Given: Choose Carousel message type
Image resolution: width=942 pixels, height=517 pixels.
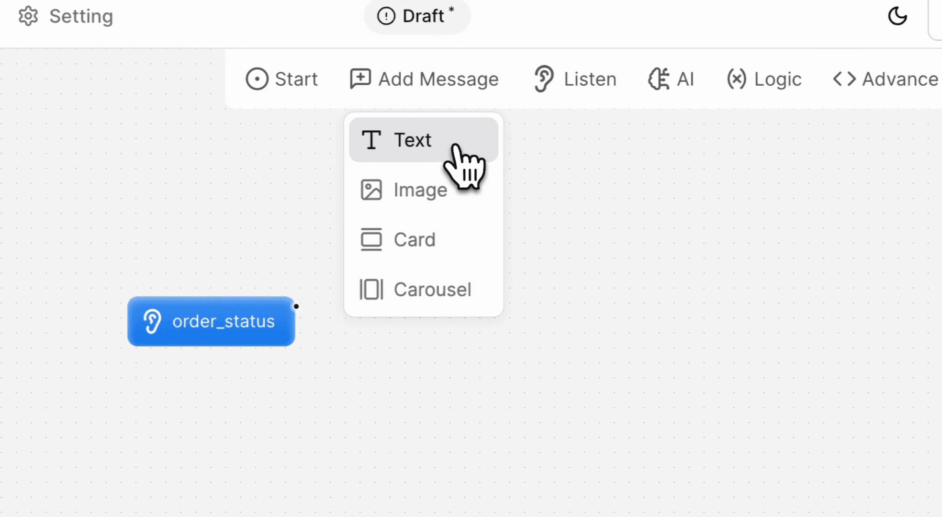Looking at the screenshot, I should [x=432, y=290].
